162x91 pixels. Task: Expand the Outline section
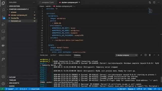(x=22, y=77)
